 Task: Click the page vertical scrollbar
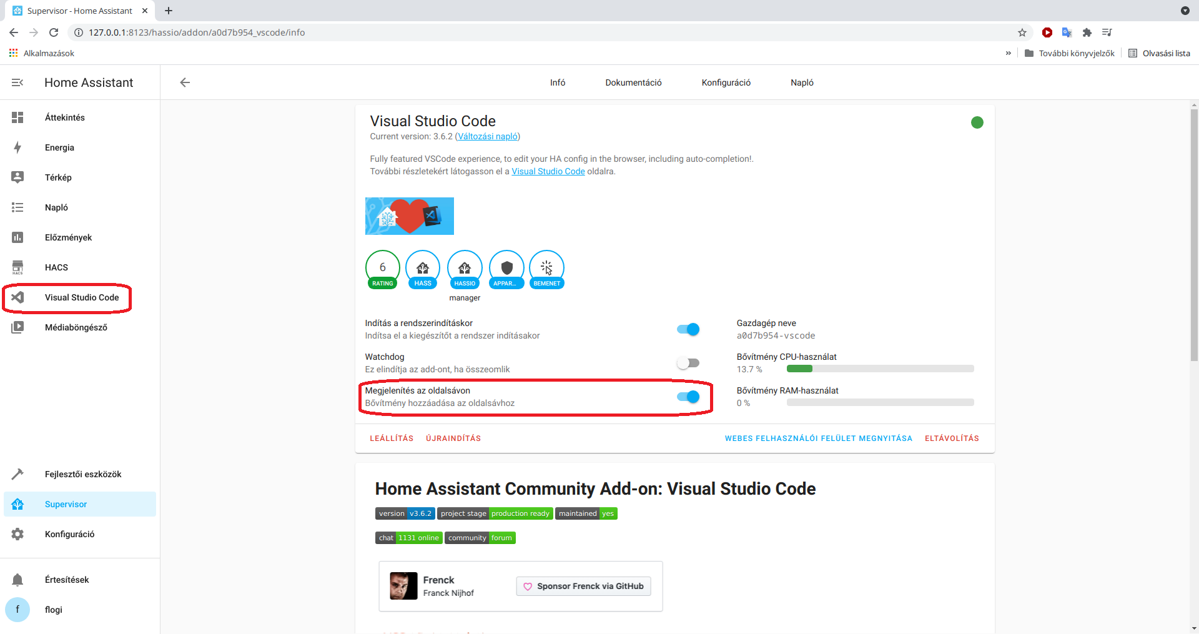tap(1194, 235)
